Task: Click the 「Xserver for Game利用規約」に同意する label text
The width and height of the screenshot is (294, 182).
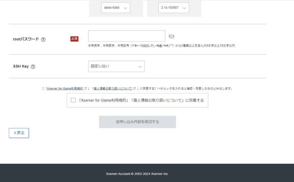Action: tap(141, 100)
